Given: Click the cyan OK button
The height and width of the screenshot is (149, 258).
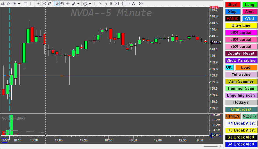Looking at the screenshot, I should click(x=229, y=67).
